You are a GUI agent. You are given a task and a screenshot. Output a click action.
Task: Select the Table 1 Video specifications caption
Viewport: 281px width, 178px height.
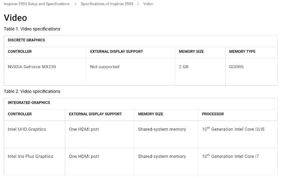pos(32,29)
